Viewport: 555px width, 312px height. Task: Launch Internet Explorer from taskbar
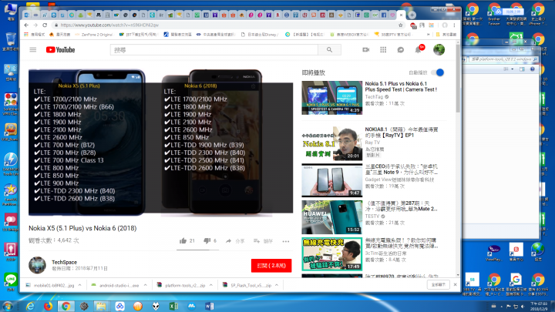30,307
